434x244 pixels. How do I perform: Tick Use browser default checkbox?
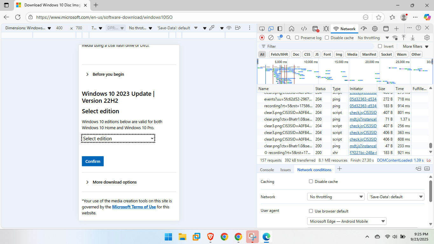tap(311, 211)
